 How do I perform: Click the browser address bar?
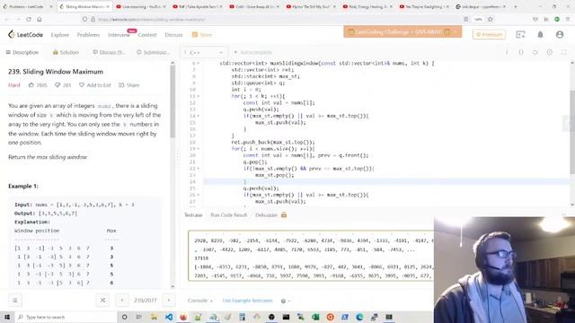click(271, 19)
